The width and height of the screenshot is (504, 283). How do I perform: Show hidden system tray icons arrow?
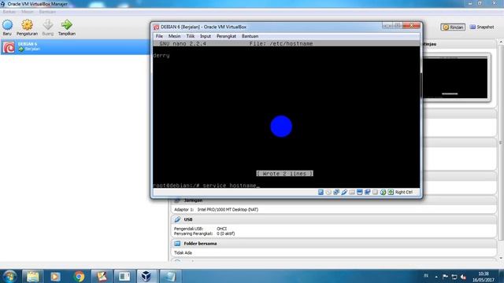[x=436, y=277]
